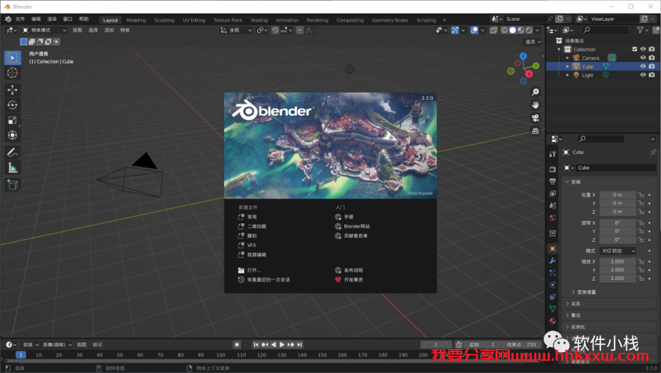Open the Modifiers properties tab
Viewport: 661px width, 373px height.
(553, 261)
